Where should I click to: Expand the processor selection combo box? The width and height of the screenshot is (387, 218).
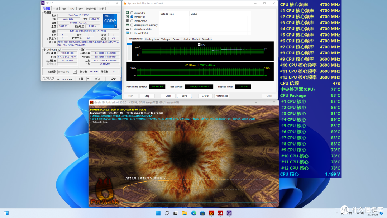[x=67, y=72]
